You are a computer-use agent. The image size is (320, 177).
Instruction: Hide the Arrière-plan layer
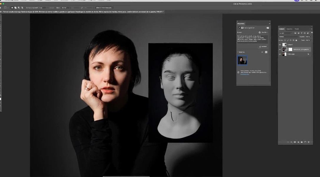280,54
